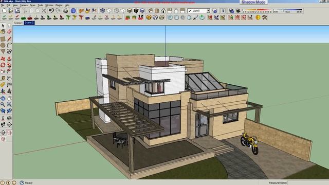Image resolution: width=329 pixels, height=185 pixels.
Task: Choose the eye Look Around tool
Action: tap(9, 118)
